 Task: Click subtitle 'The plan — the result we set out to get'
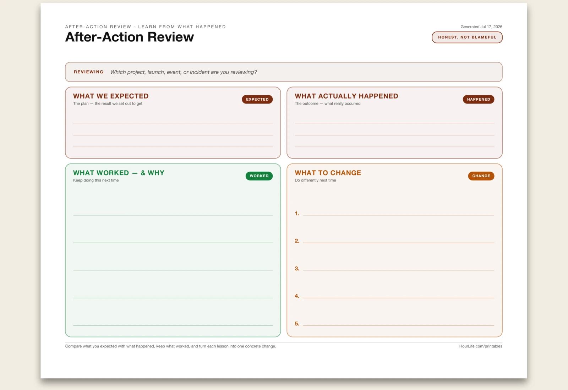point(108,104)
